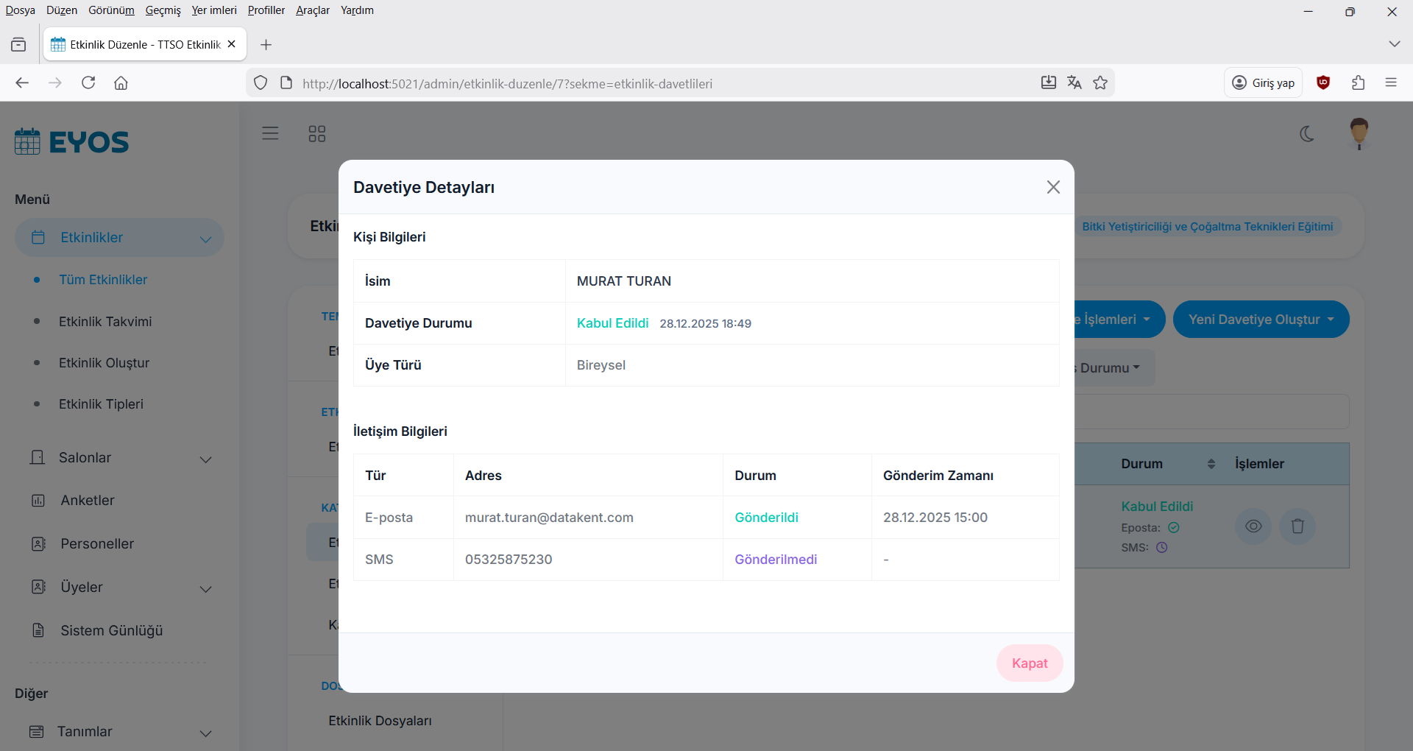Viewport: 1413px width, 751px height.
Task: Open the user avatar profile menu
Action: tap(1359, 133)
